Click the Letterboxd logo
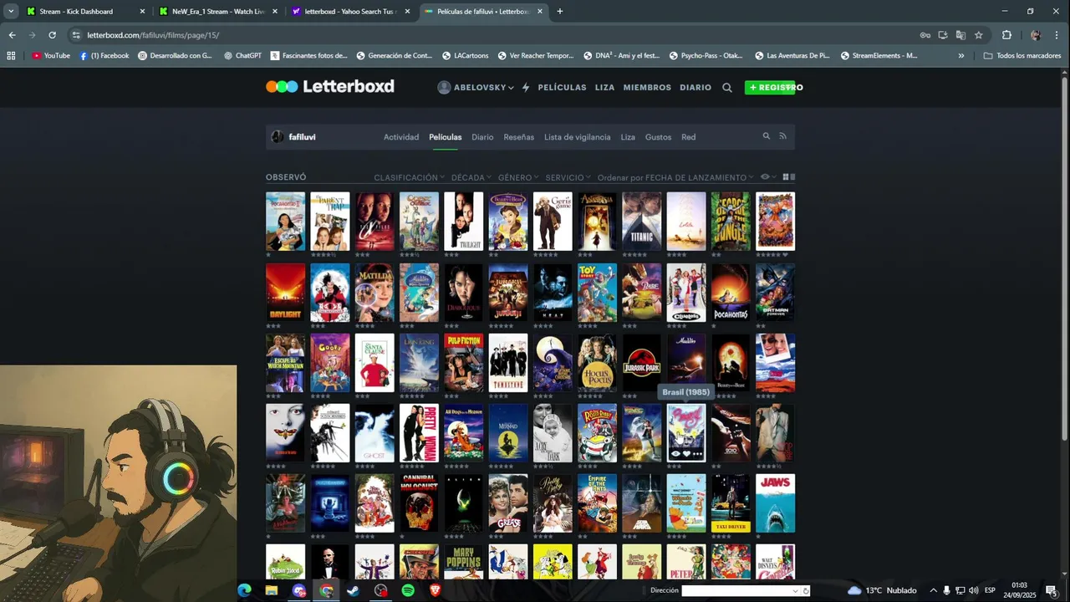 coord(330,87)
